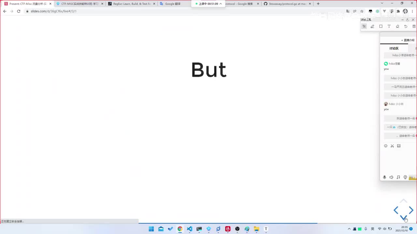
Task: Toggle the speaker in the live panel
Action: tap(391, 177)
